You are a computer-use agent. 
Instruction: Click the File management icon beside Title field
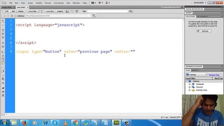click(x=131, y=11)
